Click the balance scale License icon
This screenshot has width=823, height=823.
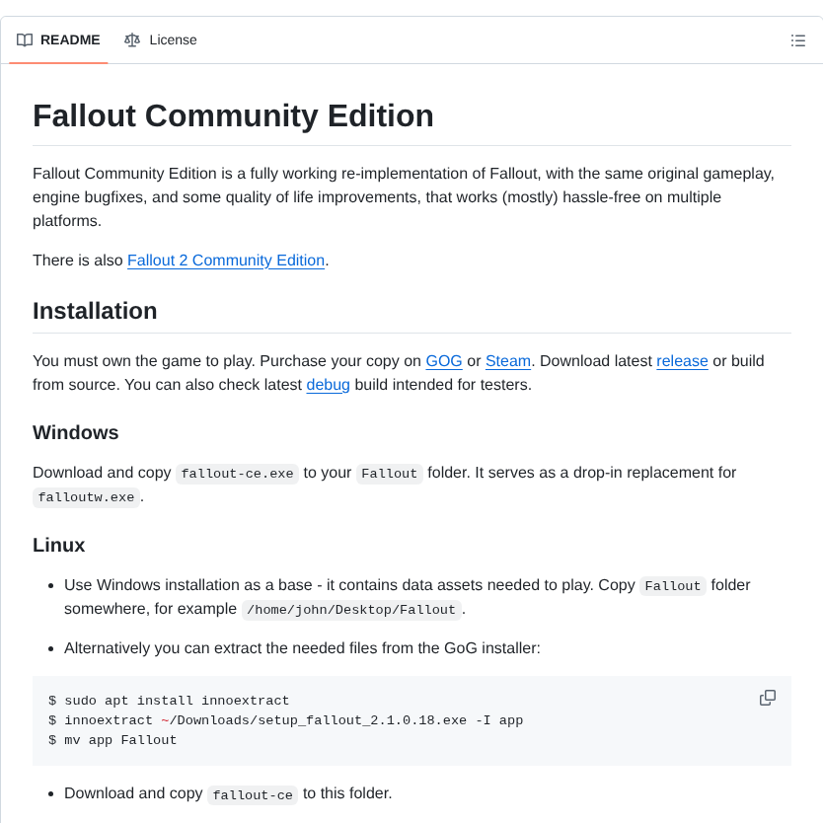tap(132, 40)
